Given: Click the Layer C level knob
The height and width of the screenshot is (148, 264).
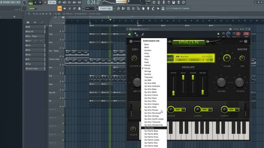Looking at the screenshot, I should click(x=198, y=110).
